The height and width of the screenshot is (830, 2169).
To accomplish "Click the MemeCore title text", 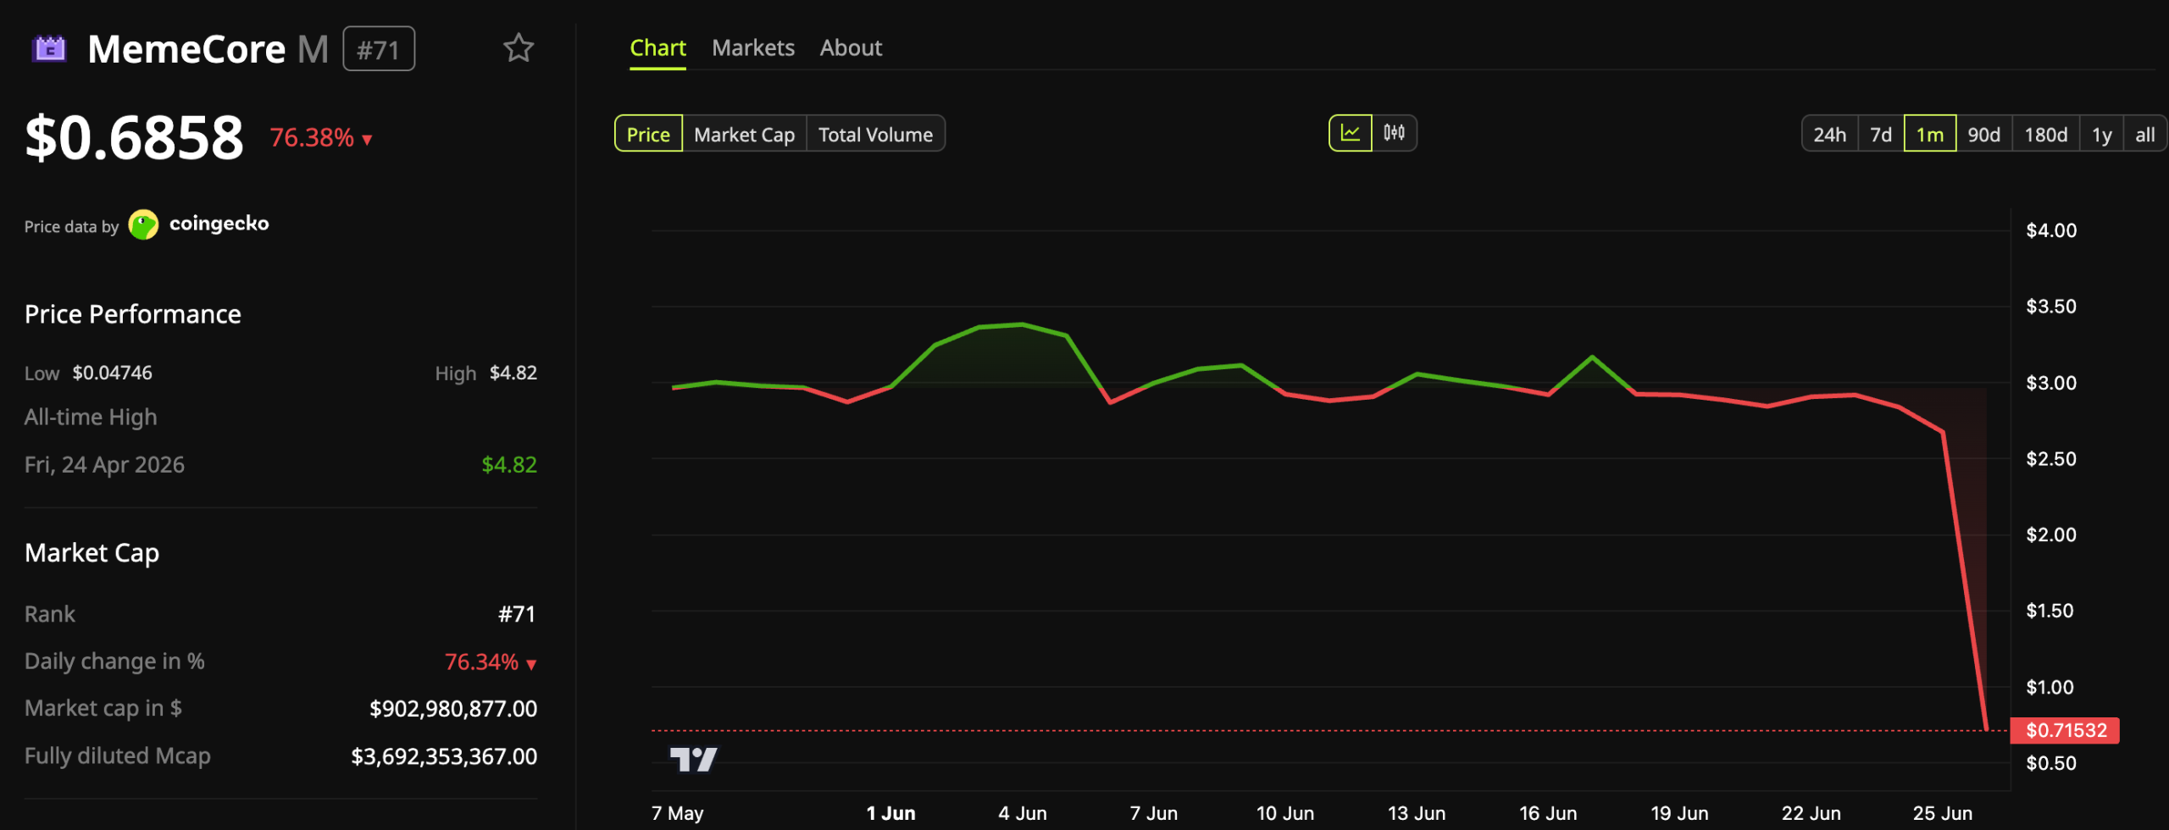I will click(x=186, y=49).
